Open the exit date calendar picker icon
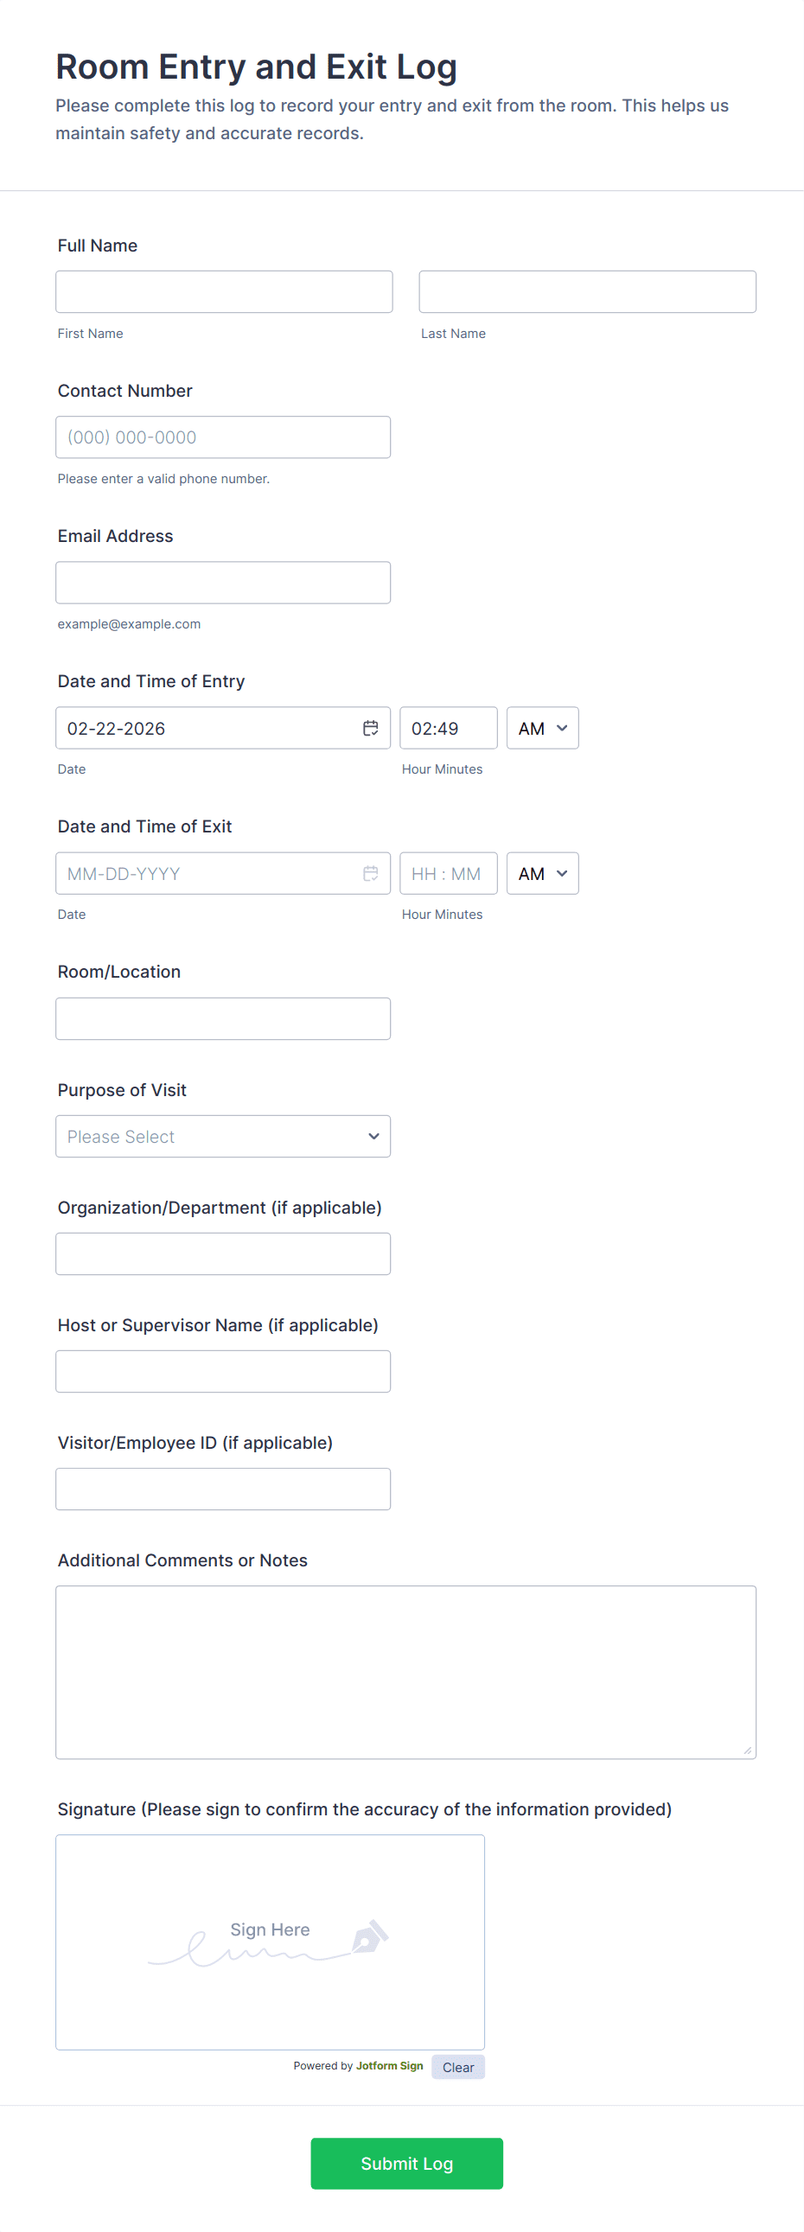The height and width of the screenshot is (2232, 804). [x=370, y=873]
